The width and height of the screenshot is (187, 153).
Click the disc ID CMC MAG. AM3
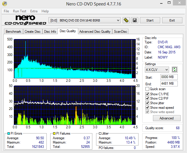pyautogui.click(x=169, y=47)
